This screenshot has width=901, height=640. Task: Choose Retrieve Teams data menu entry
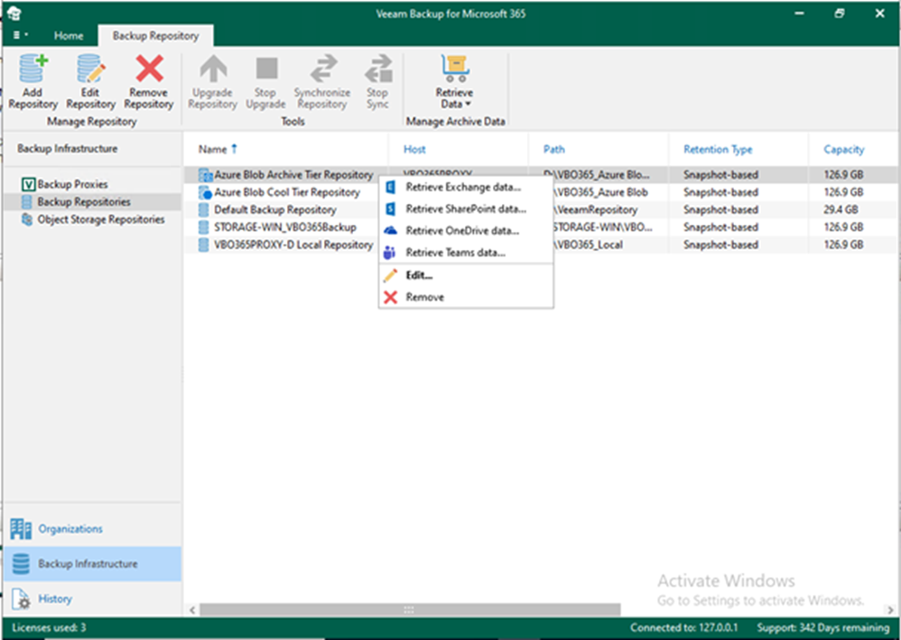(466, 252)
